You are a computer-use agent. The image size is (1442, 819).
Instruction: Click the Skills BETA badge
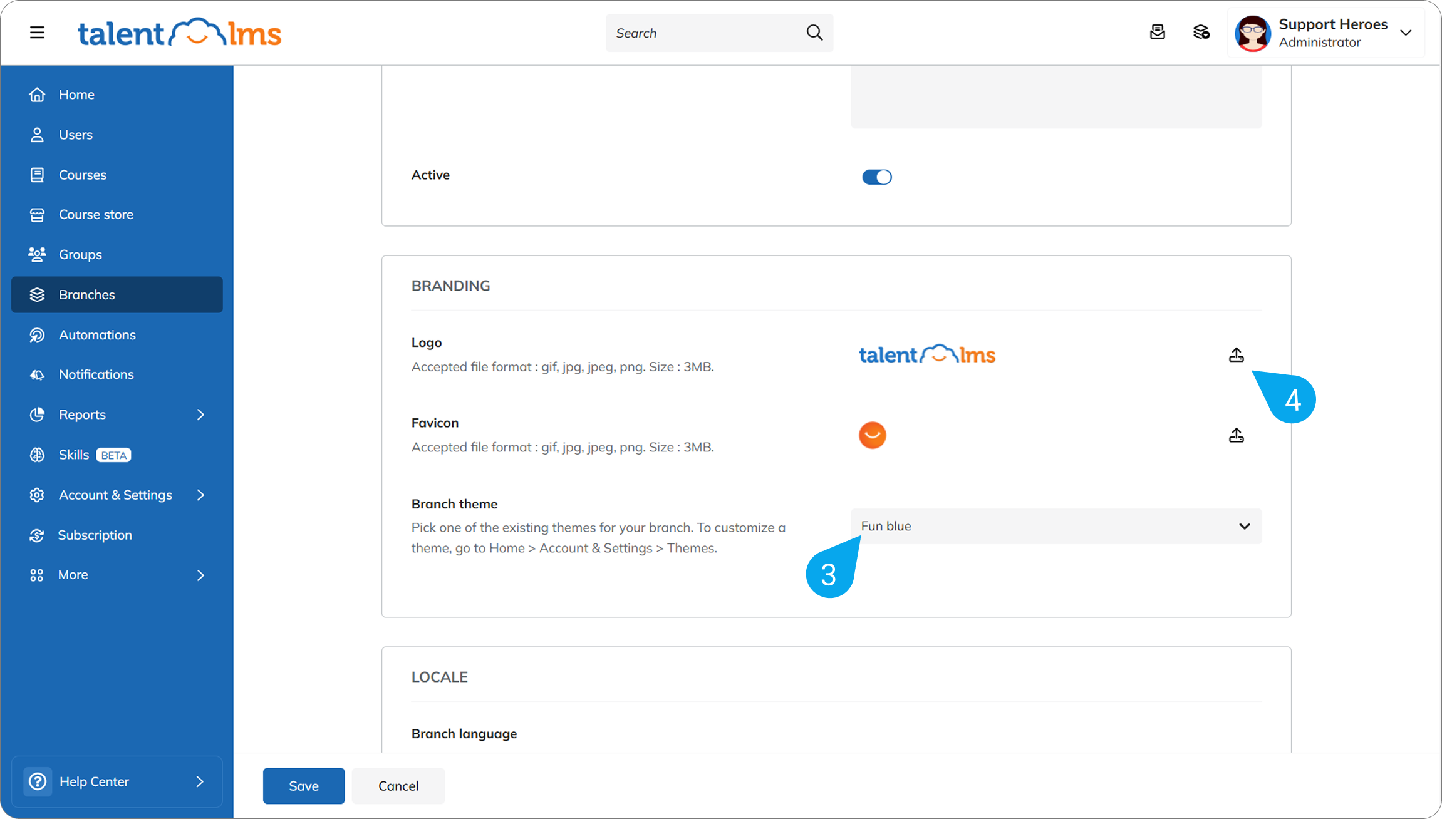click(x=113, y=455)
